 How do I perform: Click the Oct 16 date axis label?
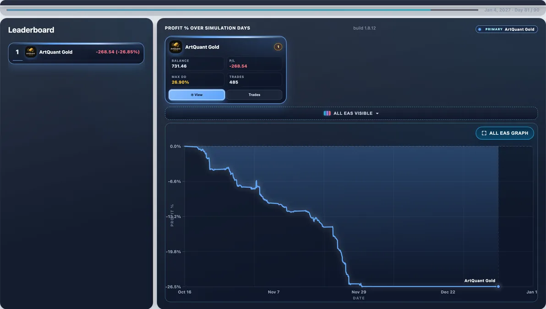coord(185,292)
